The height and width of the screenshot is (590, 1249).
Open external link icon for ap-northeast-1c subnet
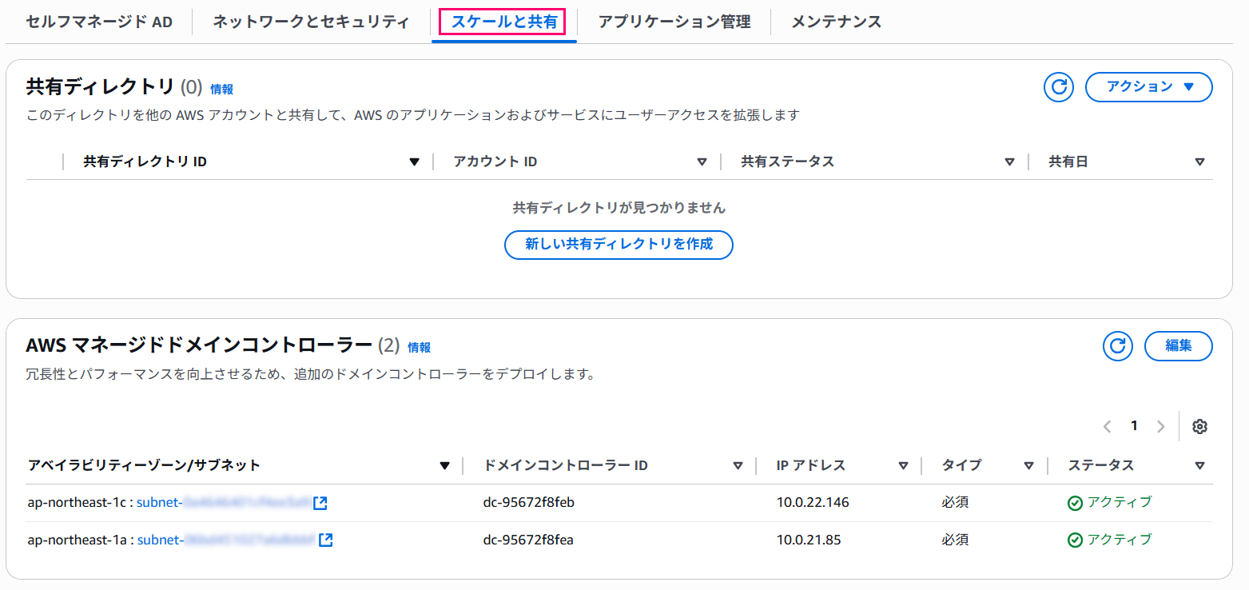tap(320, 503)
